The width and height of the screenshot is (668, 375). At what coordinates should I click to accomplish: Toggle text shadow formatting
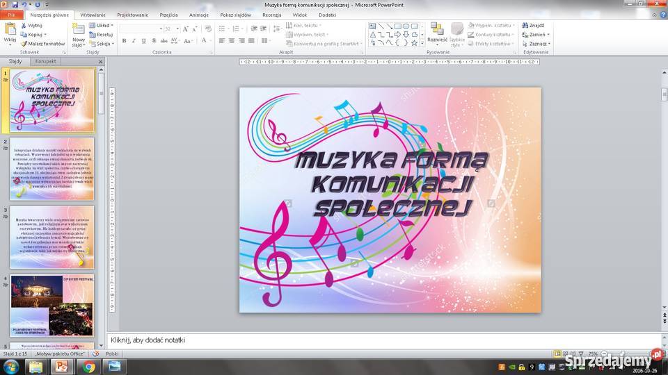tap(153, 41)
